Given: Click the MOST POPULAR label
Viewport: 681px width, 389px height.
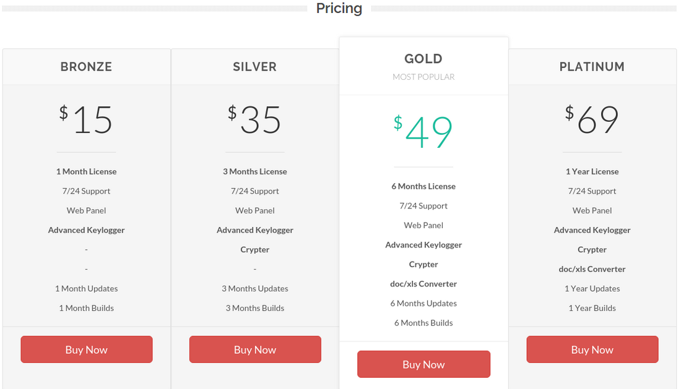Looking at the screenshot, I should pos(423,77).
